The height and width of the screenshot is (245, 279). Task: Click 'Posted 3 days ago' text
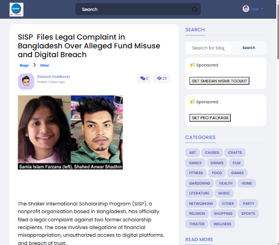tap(51, 82)
